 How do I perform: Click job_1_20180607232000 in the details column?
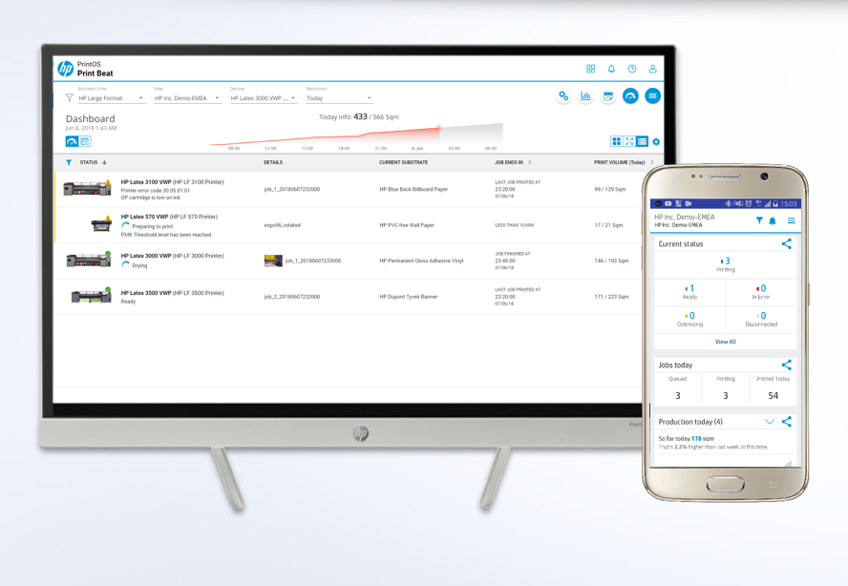point(292,189)
